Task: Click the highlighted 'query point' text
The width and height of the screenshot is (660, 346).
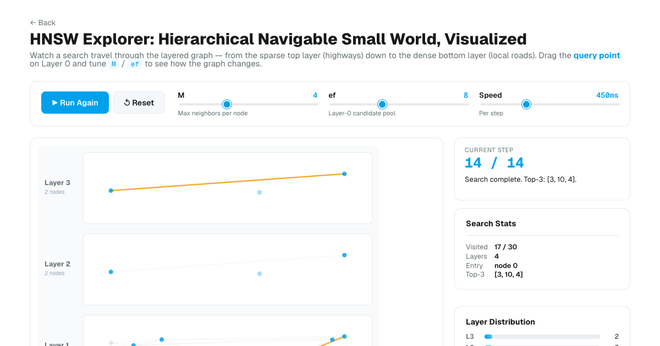Action: [x=597, y=55]
